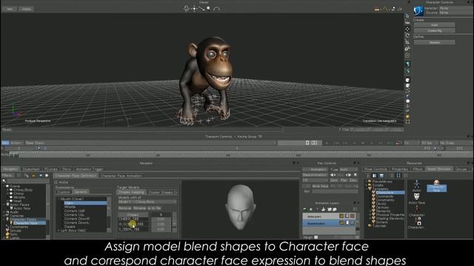Click the Display menu in the viewer
The height and width of the screenshot is (266, 474).
coord(27,9)
